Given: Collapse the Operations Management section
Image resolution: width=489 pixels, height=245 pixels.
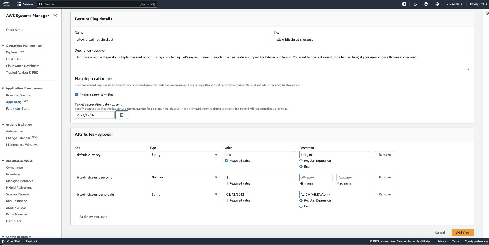Looking at the screenshot, I should (3, 45).
